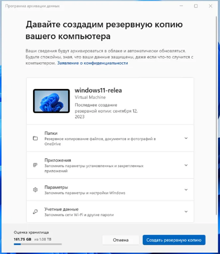Click the folder icon beside Папки
The width and height of the screenshot is (220, 254).
(35, 138)
